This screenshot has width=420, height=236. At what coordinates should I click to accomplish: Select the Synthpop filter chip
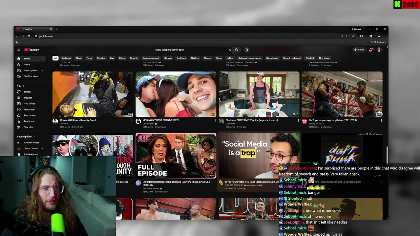coord(181,58)
